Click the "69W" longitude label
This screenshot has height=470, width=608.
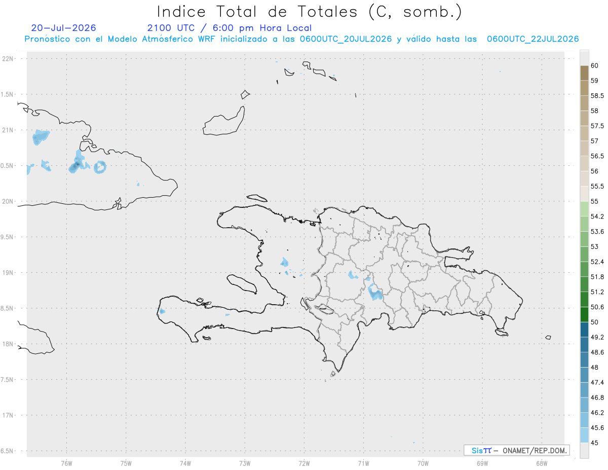482,463
